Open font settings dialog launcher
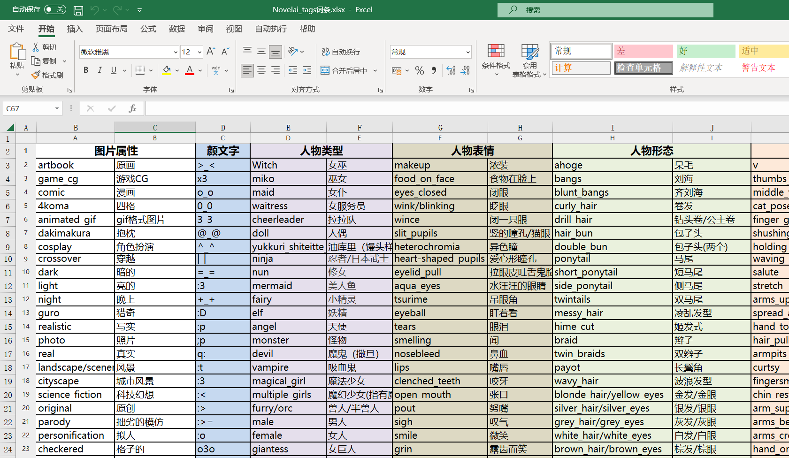Screen dimensions: 789x458 (231, 90)
